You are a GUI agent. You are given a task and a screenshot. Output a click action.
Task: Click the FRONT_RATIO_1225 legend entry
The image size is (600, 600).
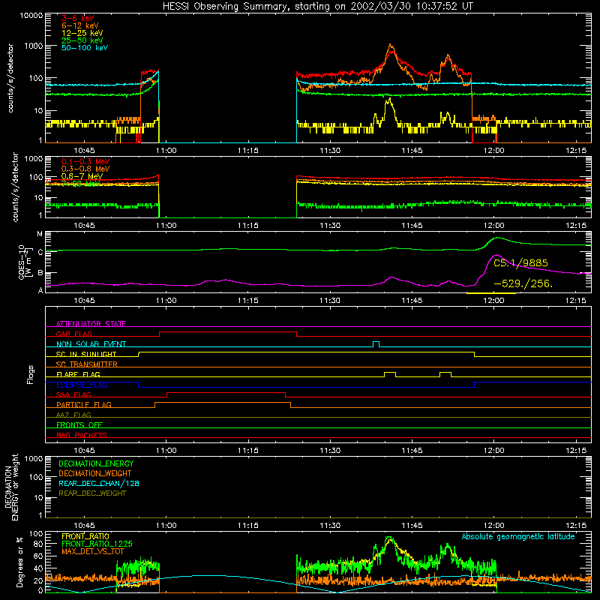point(97,544)
